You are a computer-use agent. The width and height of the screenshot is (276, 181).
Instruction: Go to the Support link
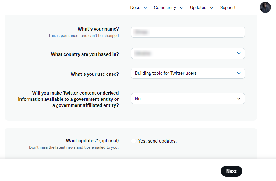228,7
